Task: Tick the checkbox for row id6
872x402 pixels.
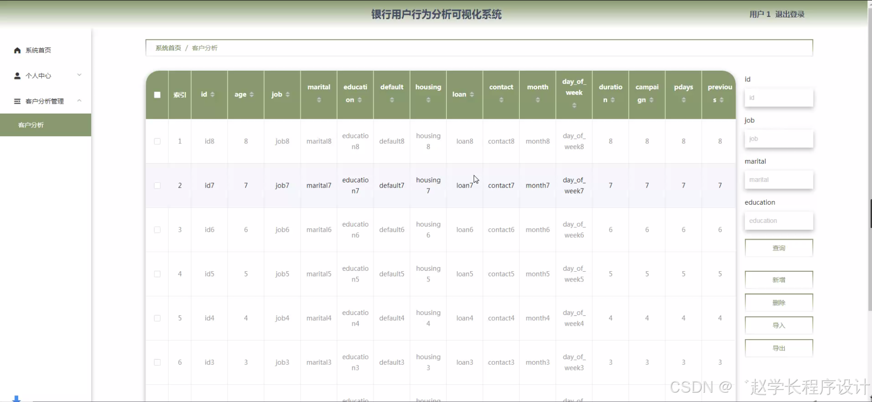Action: click(157, 230)
